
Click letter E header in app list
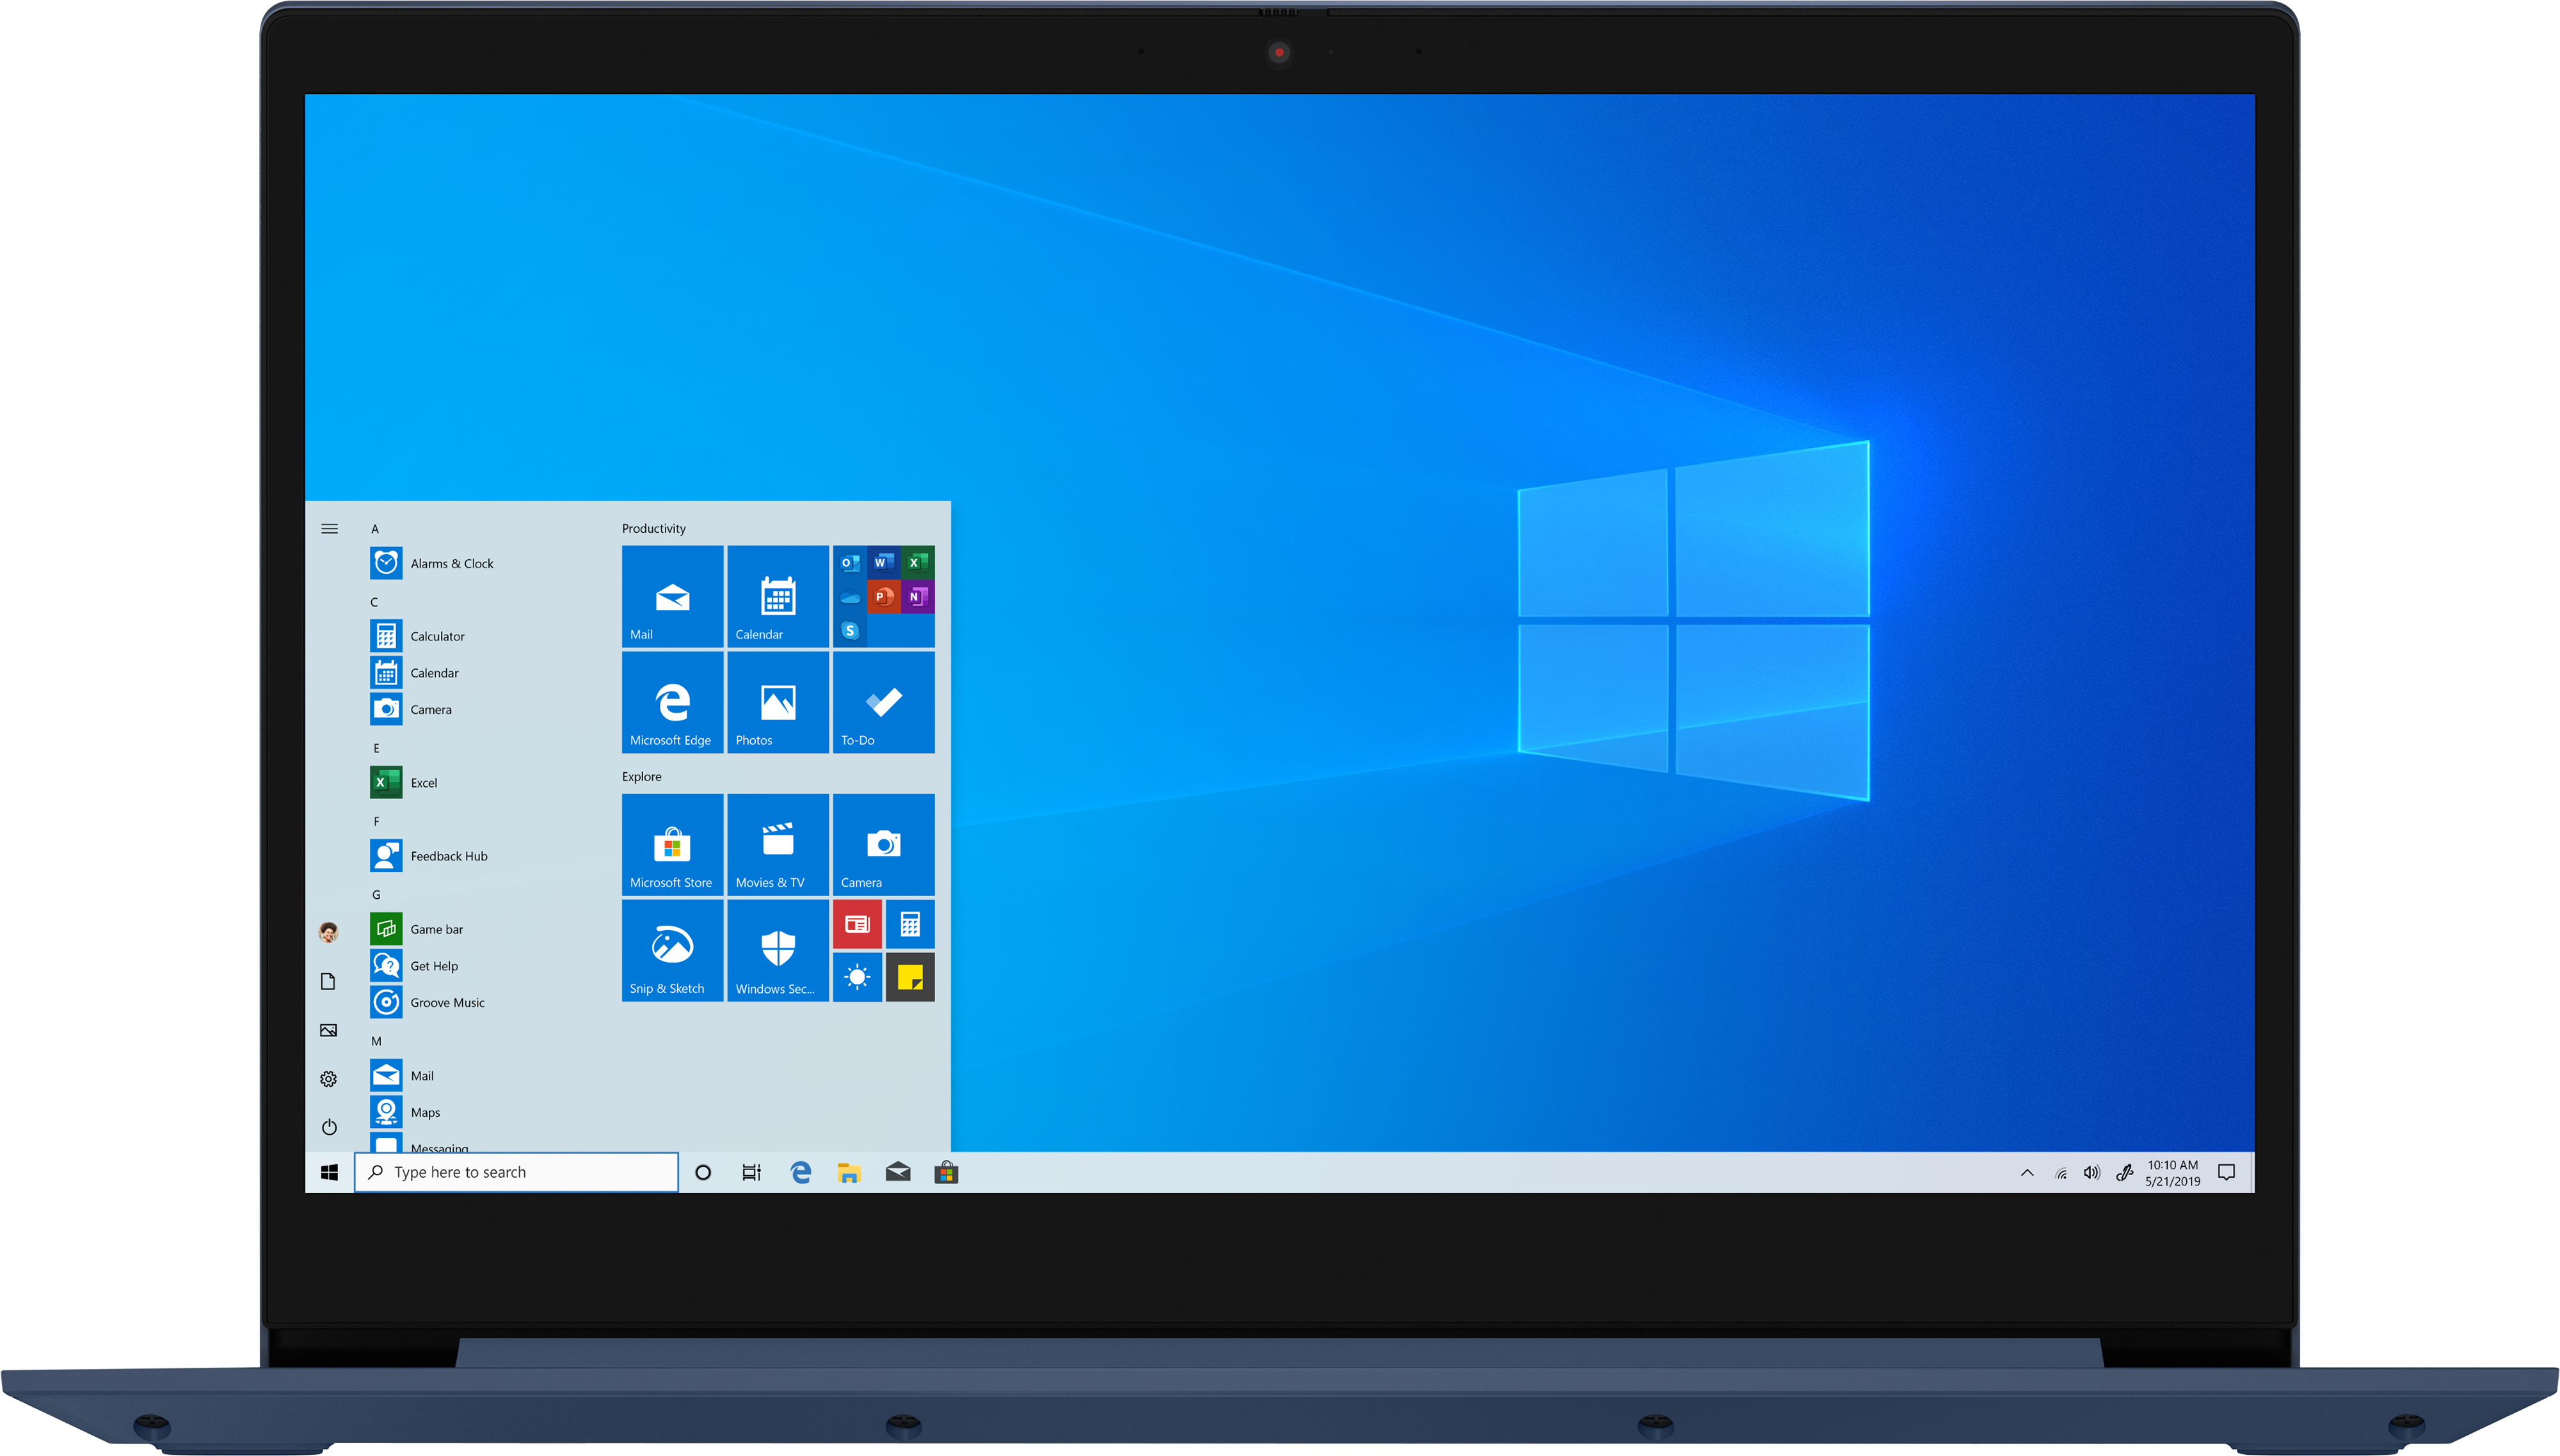tap(376, 747)
